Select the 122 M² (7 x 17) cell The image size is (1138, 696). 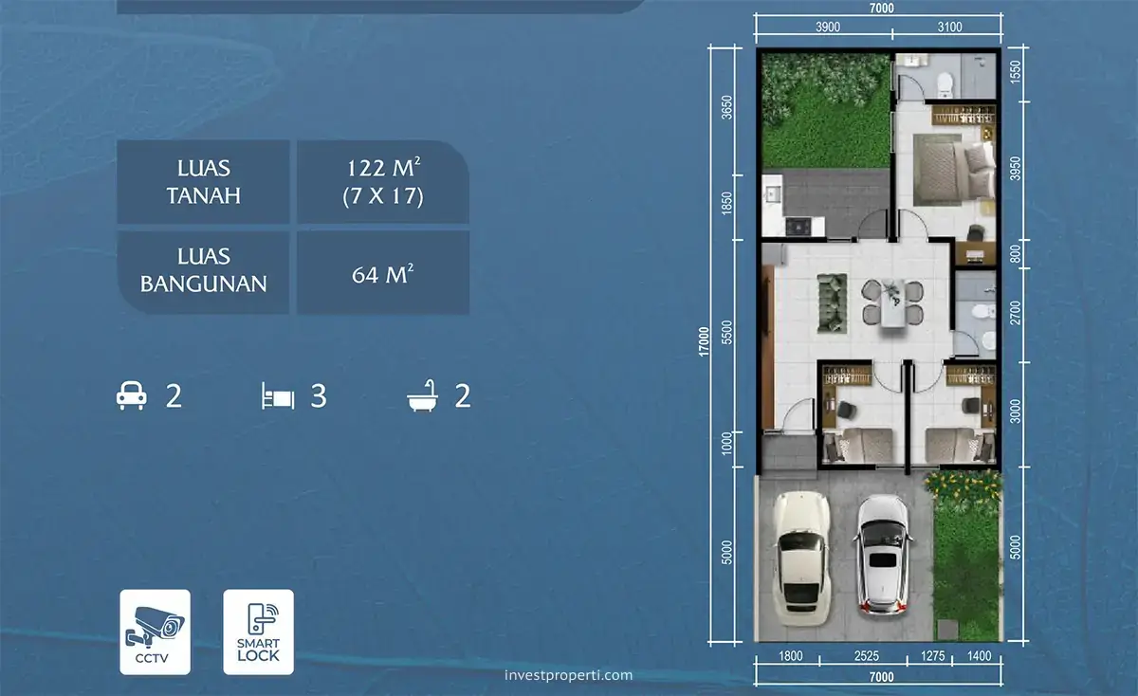coord(383,182)
